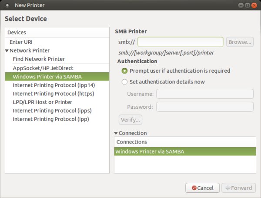Cancel the New Printer dialog
This screenshot has width=261, height=198.
pos(202,188)
